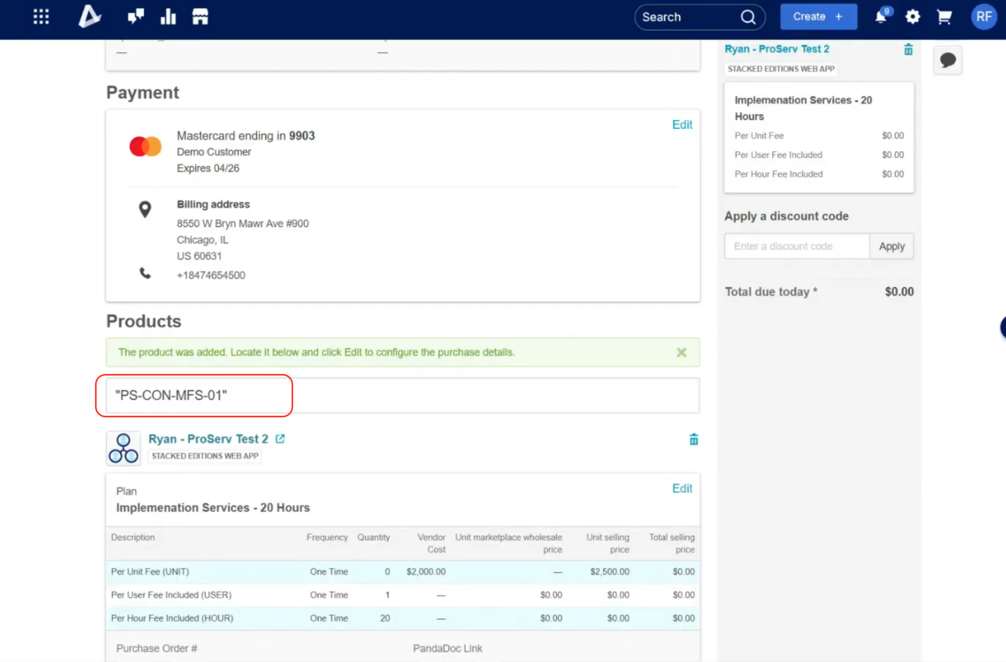Click the Unit marketplace wholesale price column header
The image size is (1006, 662).
(508, 543)
